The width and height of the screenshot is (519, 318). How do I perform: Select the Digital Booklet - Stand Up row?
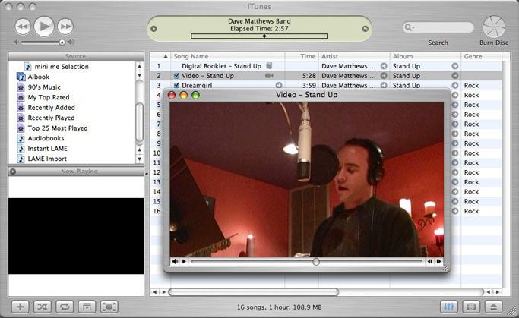[x=326, y=66]
